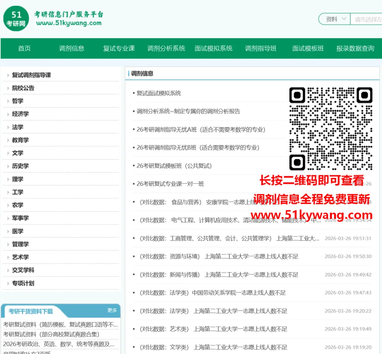
Task: Select 专项计划 in the sidebar
Action: coord(23,283)
